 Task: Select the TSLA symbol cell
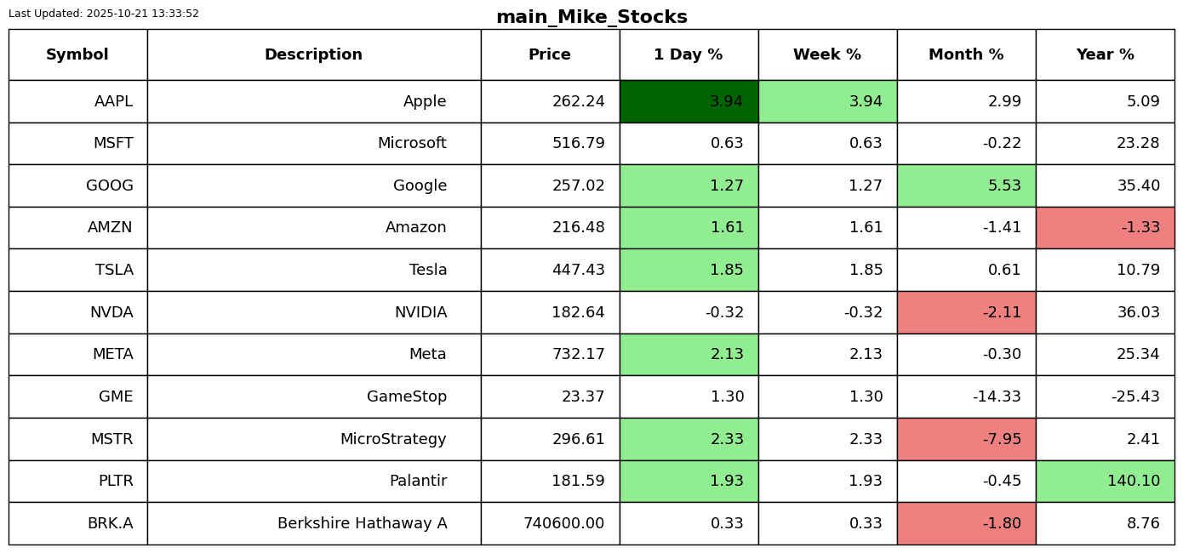point(77,270)
